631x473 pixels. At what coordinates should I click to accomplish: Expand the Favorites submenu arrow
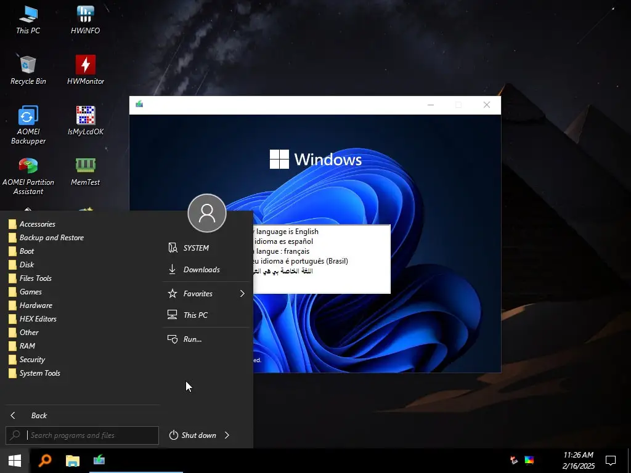[x=242, y=294]
